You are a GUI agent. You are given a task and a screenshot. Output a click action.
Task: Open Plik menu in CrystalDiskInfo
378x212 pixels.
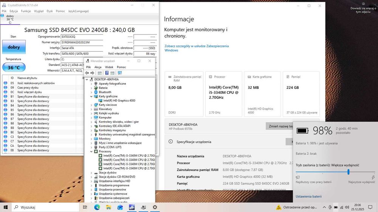(4, 11)
